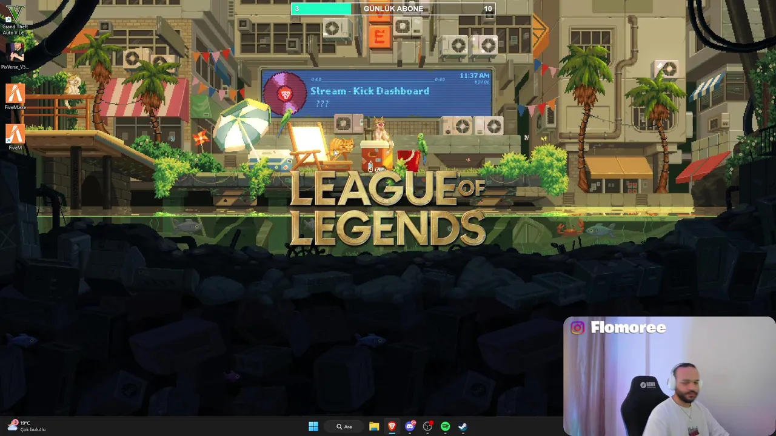This screenshot has height=436, width=776.
Task: Open the FiveM shortcut icon
Action: [15, 137]
